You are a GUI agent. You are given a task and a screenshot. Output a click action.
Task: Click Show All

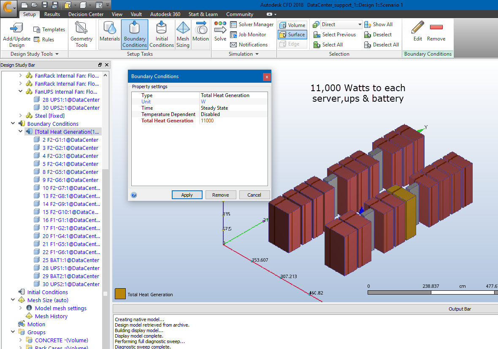click(x=378, y=24)
